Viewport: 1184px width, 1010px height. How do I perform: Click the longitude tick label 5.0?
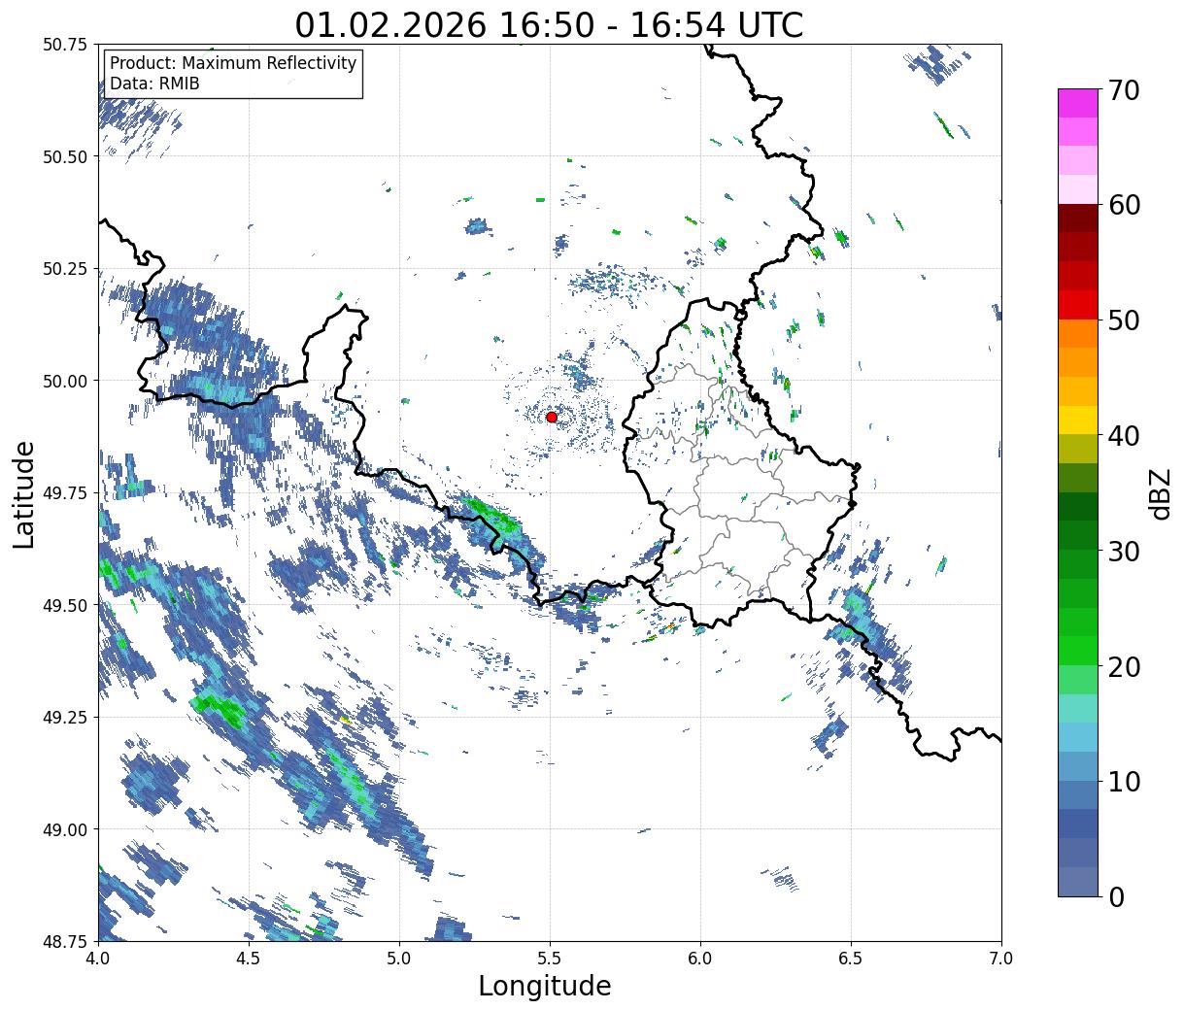coord(399,959)
